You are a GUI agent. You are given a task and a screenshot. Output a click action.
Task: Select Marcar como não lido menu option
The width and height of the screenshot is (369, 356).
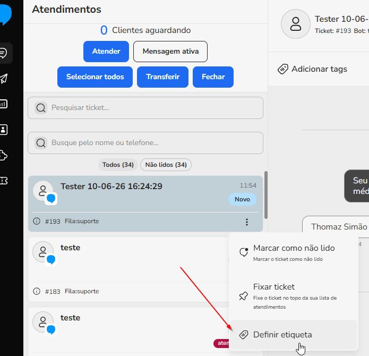point(294,253)
